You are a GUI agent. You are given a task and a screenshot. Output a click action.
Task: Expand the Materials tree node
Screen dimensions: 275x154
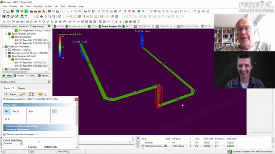tap(6, 50)
